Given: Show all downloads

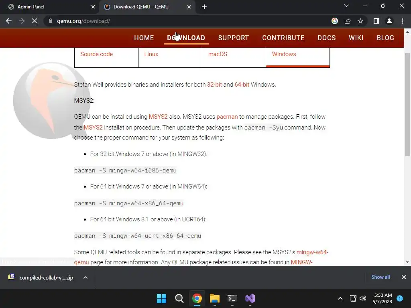Looking at the screenshot, I should click(380, 277).
